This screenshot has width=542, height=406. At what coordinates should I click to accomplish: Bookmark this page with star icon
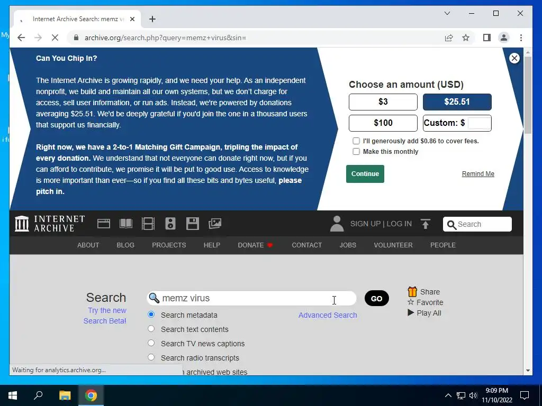(x=466, y=38)
